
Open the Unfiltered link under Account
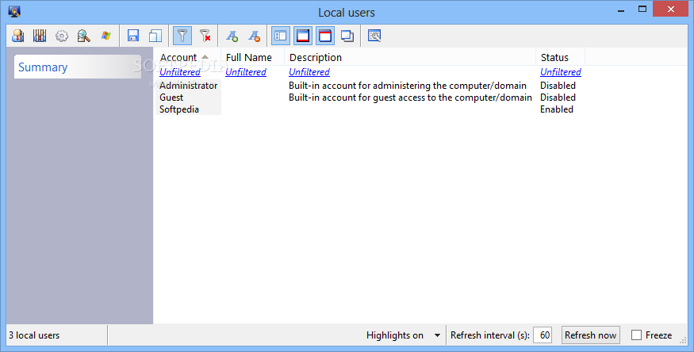(x=180, y=72)
